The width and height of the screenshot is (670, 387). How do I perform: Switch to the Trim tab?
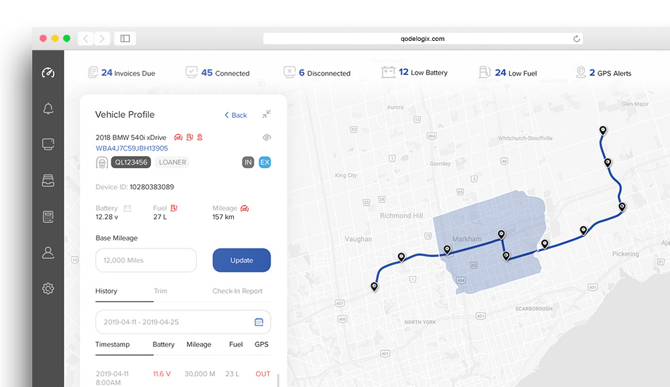160,291
